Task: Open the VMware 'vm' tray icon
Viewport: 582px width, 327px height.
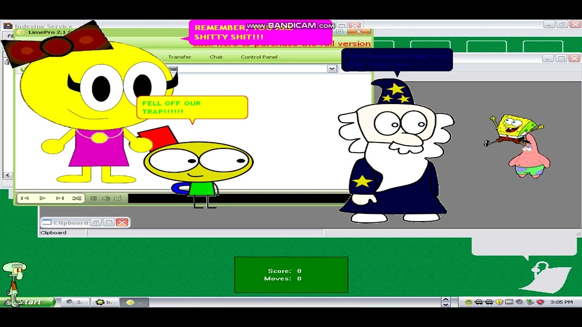Action: 509,302
